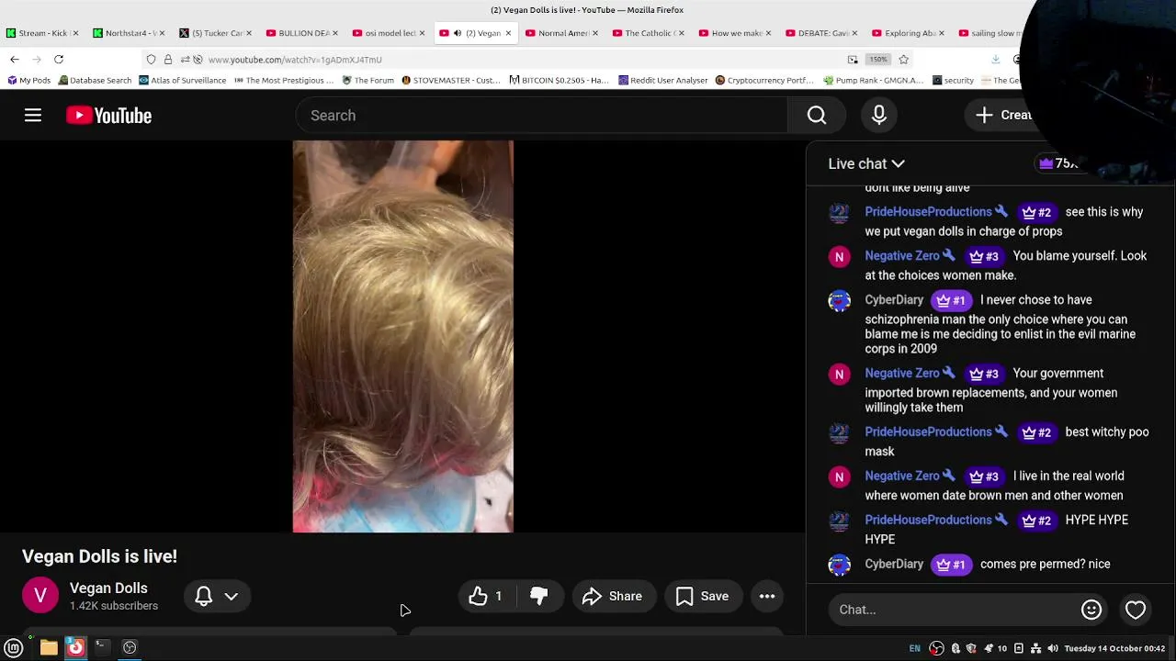The width and height of the screenshot is (1176, 661).
Task: Open the clock showing Tuesday 14 October
Action: tap(1114, 648)
